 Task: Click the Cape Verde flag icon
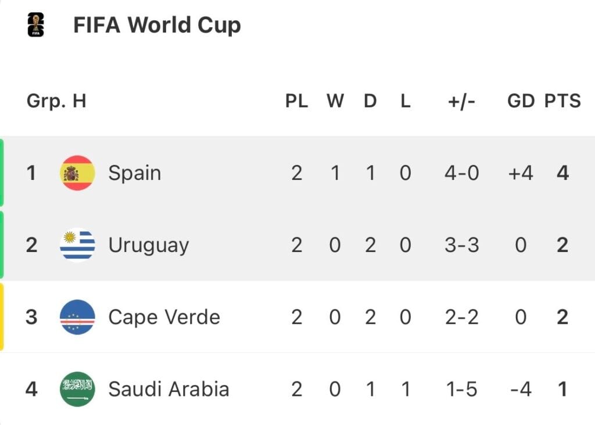click(x=77, y=317)
